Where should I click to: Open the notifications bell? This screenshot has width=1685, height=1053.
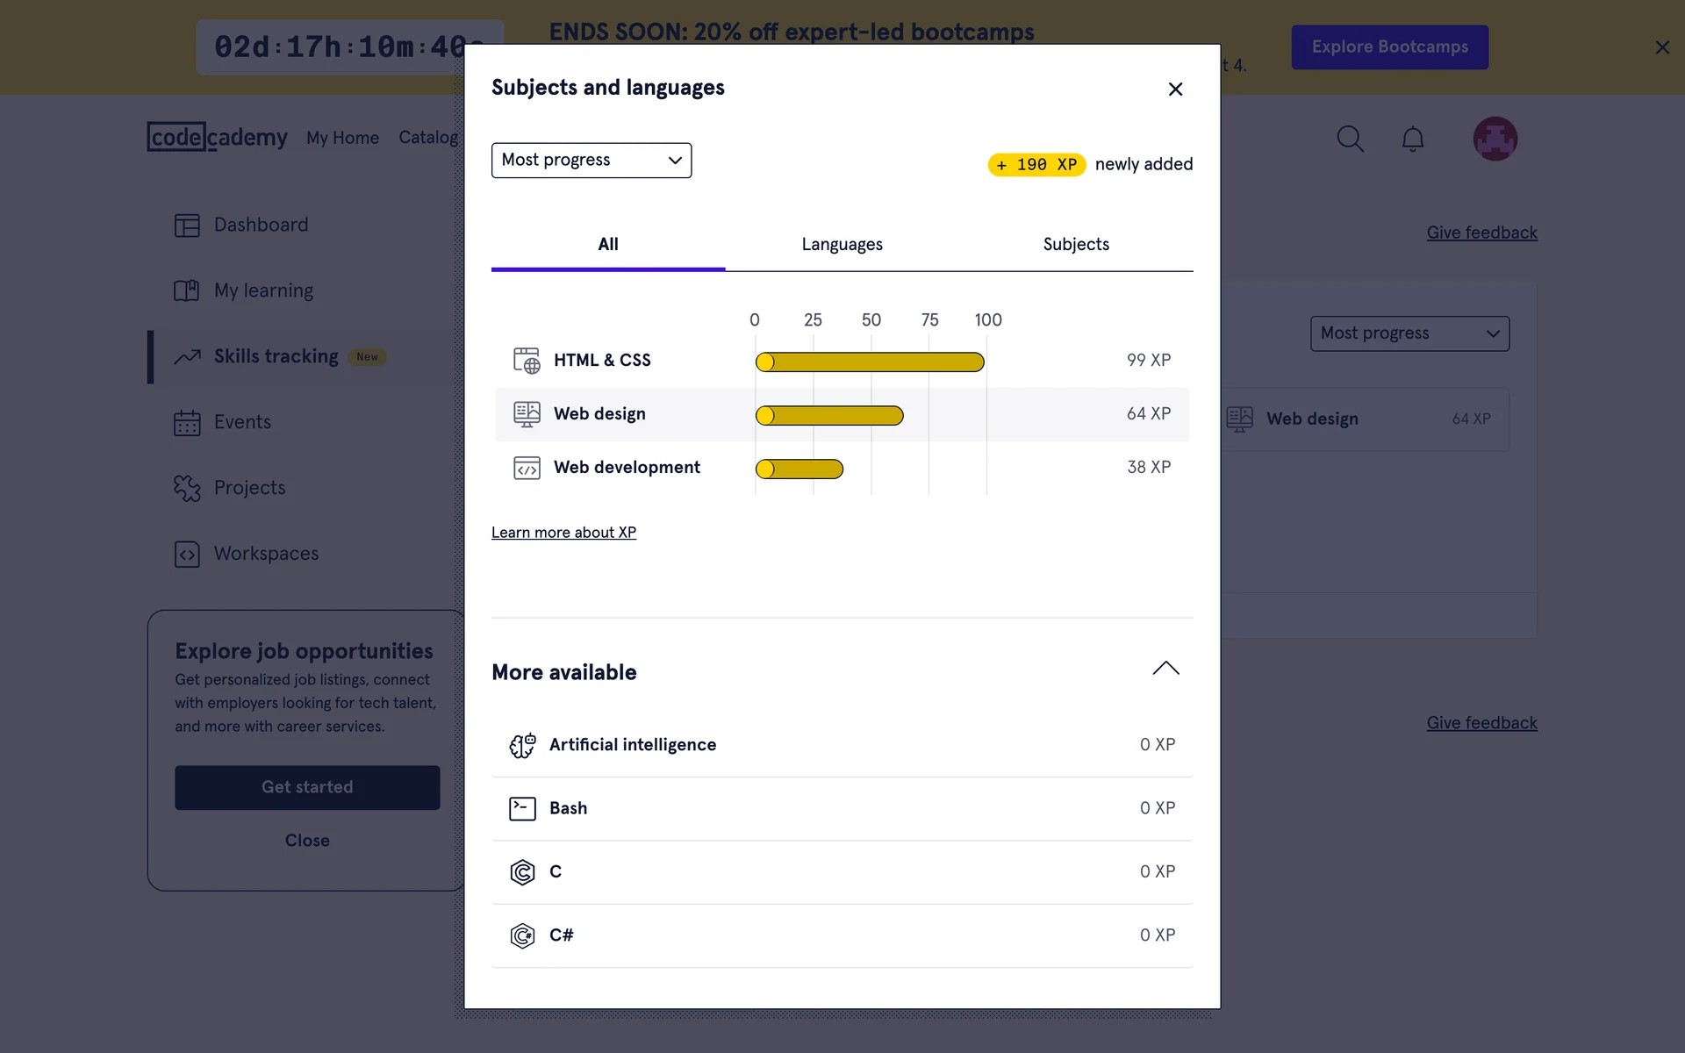(1412, 139)
